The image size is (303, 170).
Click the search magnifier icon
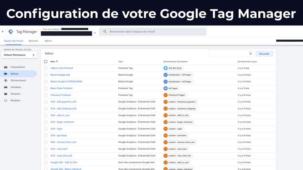tap(104, 31)
